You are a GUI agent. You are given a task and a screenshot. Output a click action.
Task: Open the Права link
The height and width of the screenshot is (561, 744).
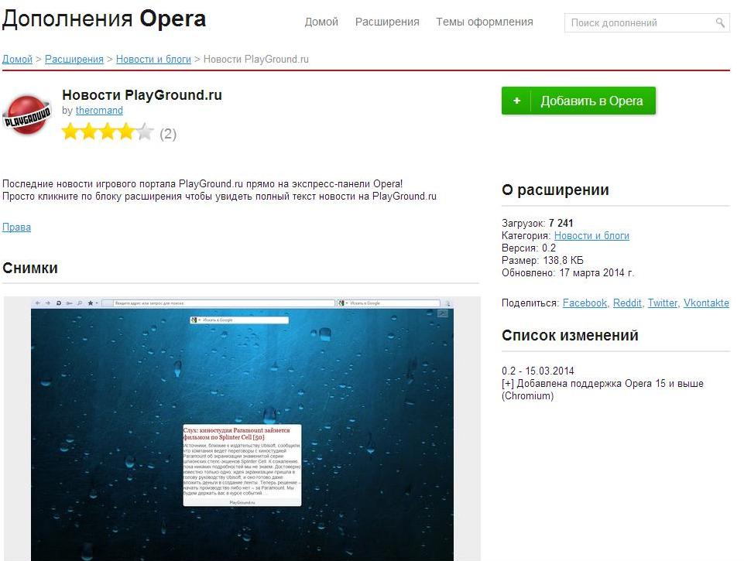16,227
